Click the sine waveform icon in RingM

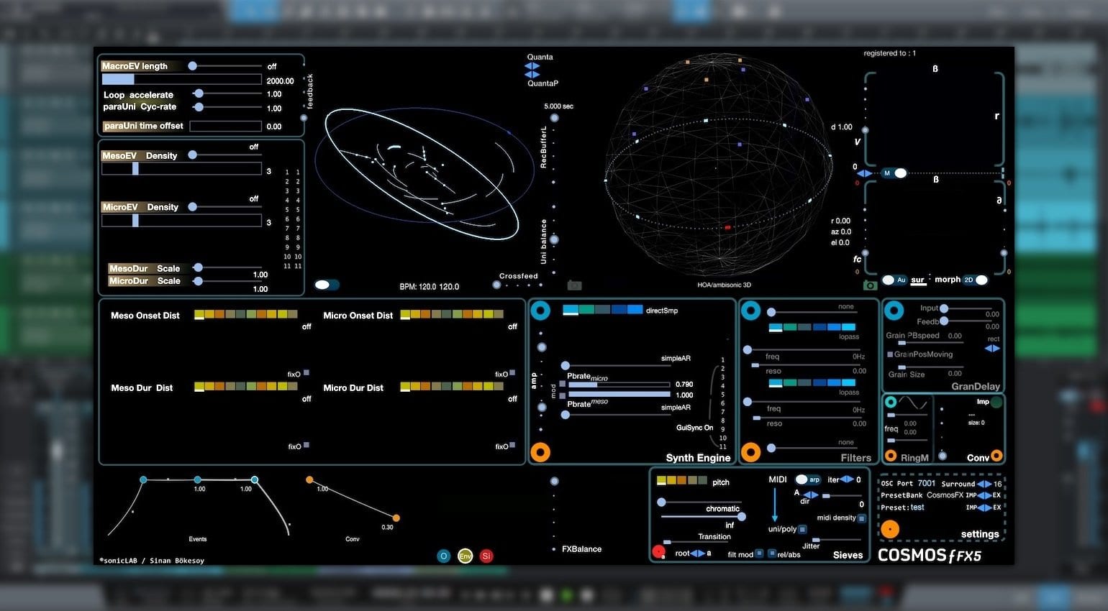click(x=914, y=403)
